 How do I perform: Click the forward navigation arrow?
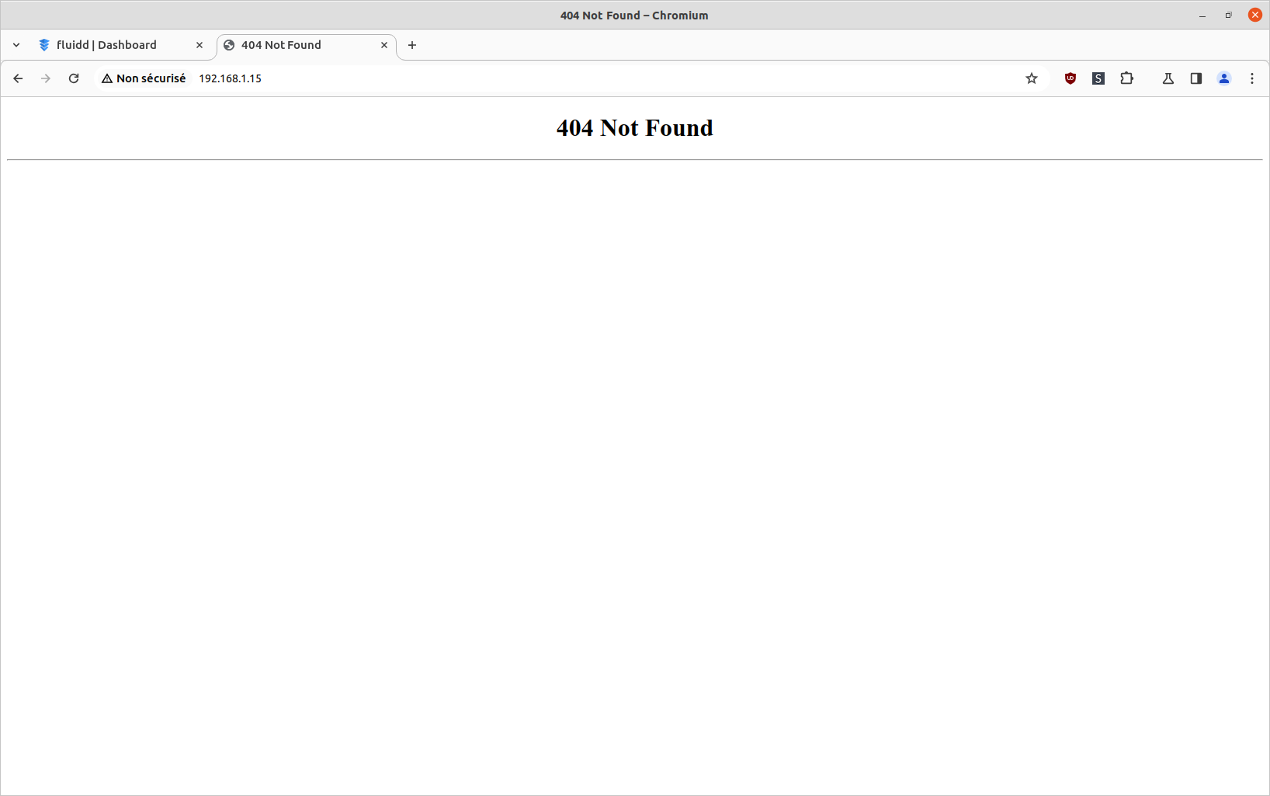click(46, 78)
